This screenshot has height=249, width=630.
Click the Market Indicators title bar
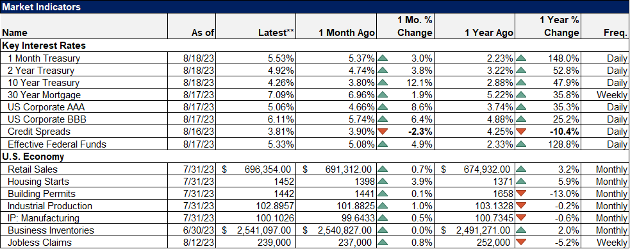[315, 7]
